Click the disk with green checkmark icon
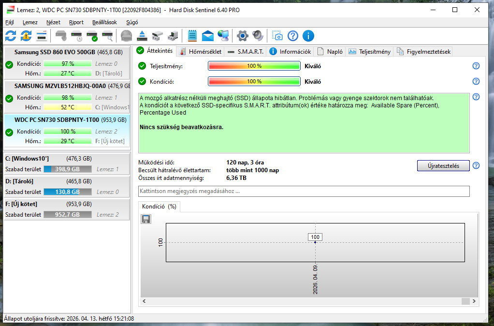This screenshot has width=494, height=326. pos(92,36)
